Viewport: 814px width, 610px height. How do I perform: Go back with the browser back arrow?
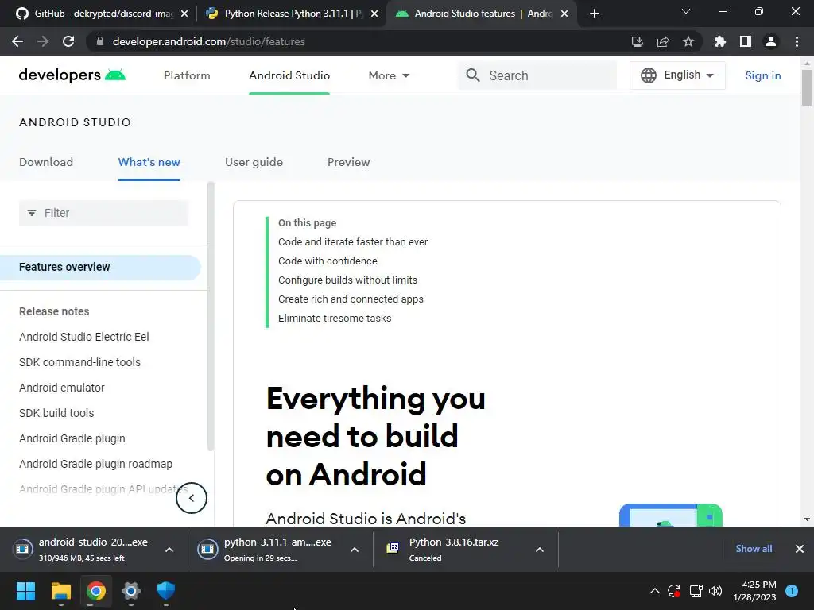17,41
